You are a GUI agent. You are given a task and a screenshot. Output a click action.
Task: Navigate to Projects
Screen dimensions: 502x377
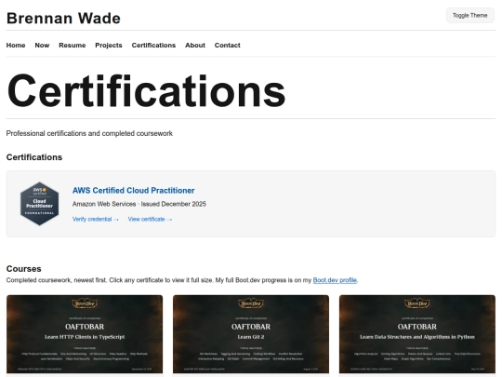(109, 46)
